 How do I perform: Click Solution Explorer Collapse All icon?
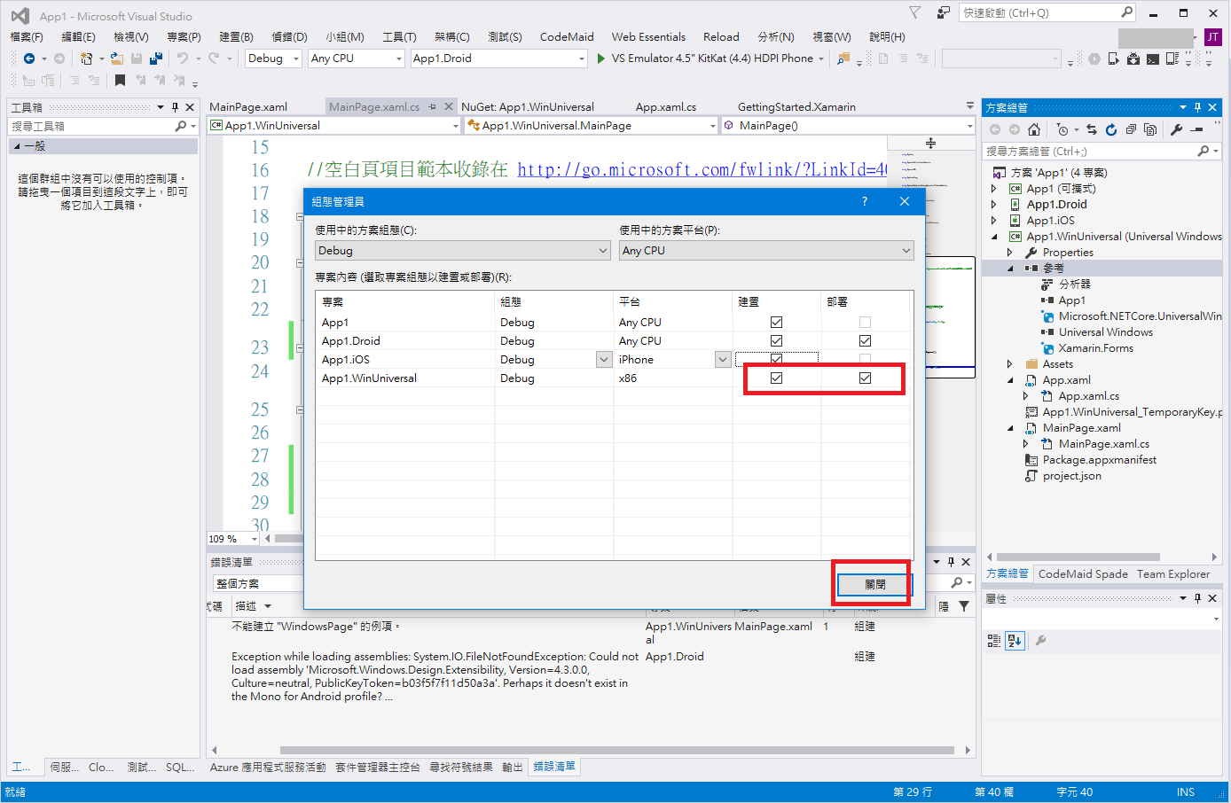(x=1131, y=129)
